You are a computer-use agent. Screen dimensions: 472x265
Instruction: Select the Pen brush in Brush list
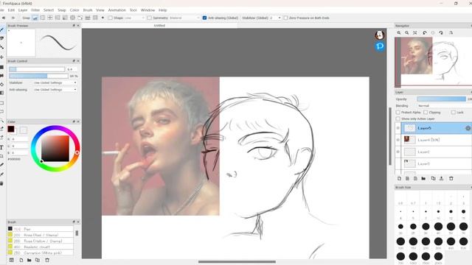tap(40, 229)
